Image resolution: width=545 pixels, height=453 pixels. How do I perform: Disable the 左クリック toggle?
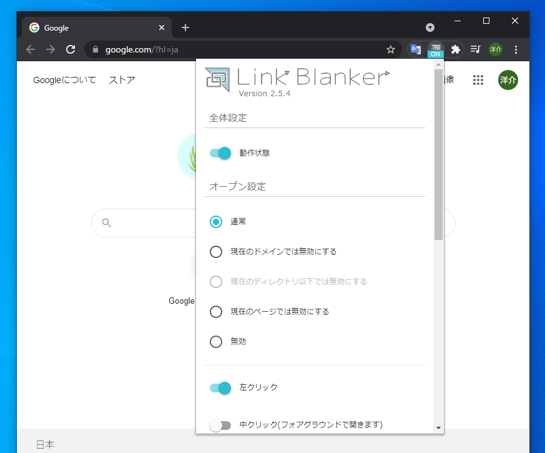(220, 388)
